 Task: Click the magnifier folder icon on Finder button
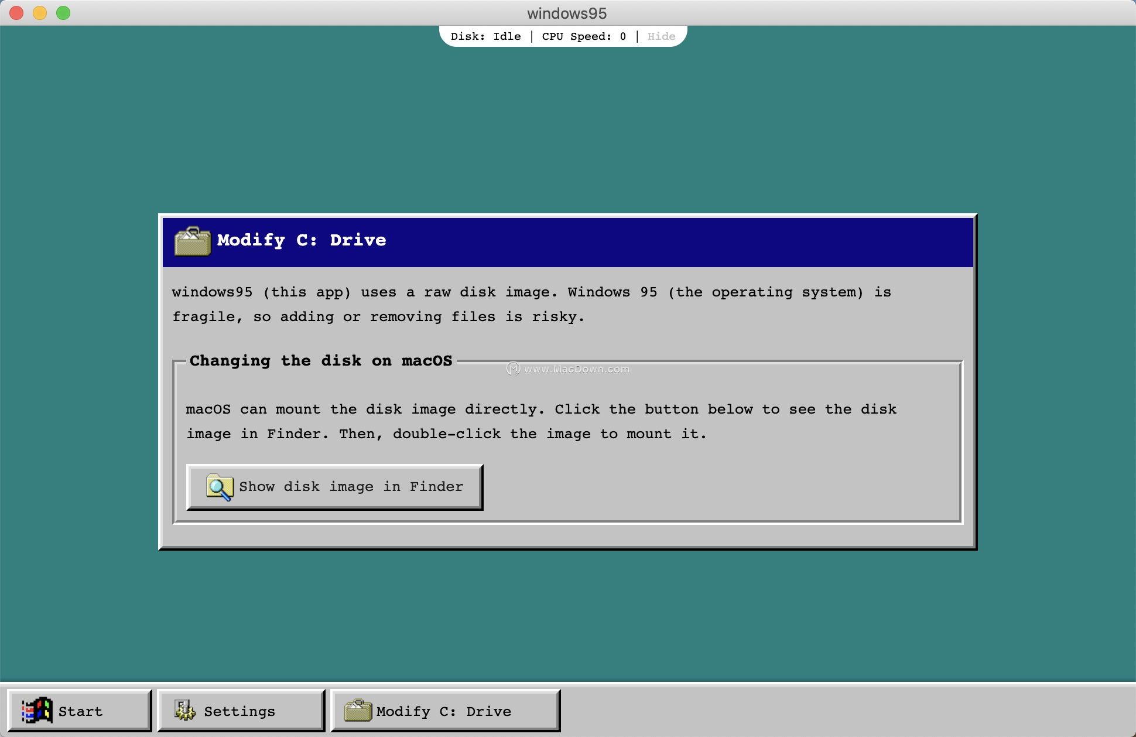point(220,487)
